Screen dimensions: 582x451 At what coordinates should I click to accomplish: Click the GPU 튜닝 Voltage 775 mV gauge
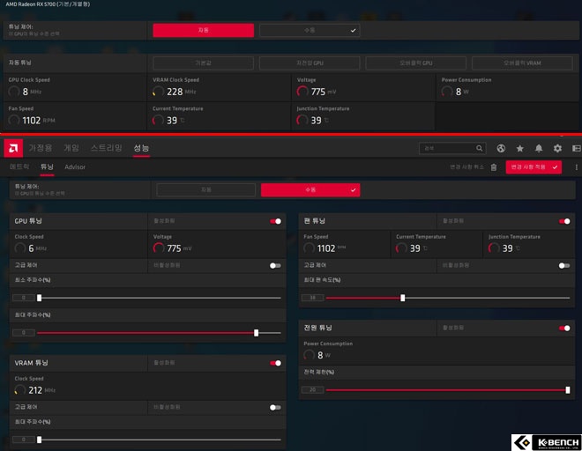[159, 248]
